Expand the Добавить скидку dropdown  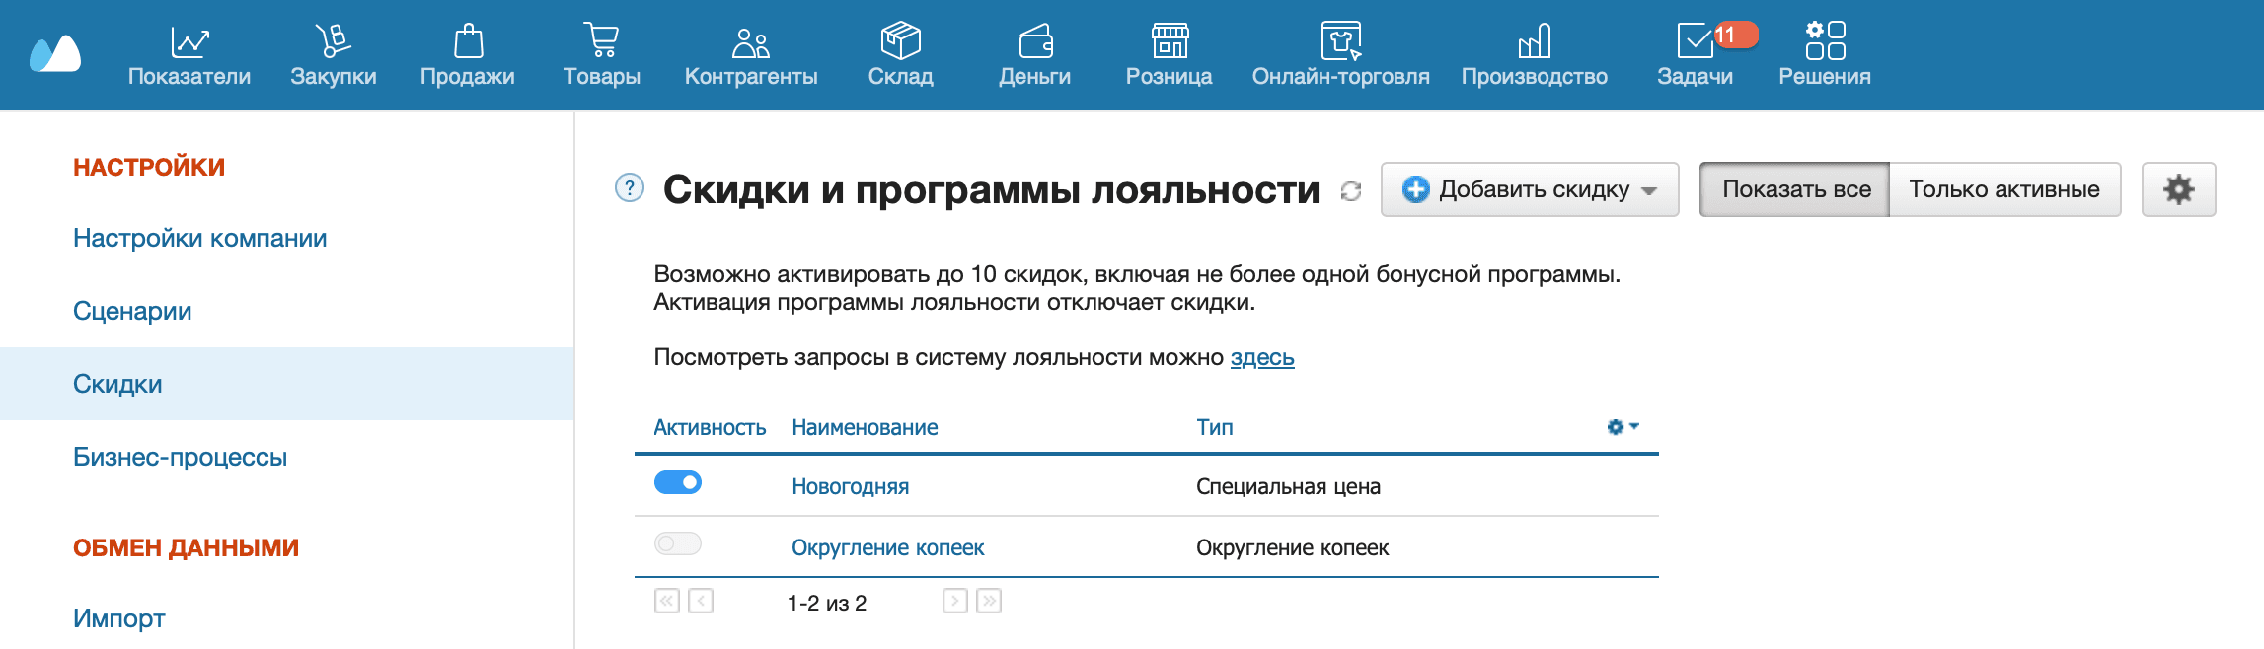click(1530, 189)
